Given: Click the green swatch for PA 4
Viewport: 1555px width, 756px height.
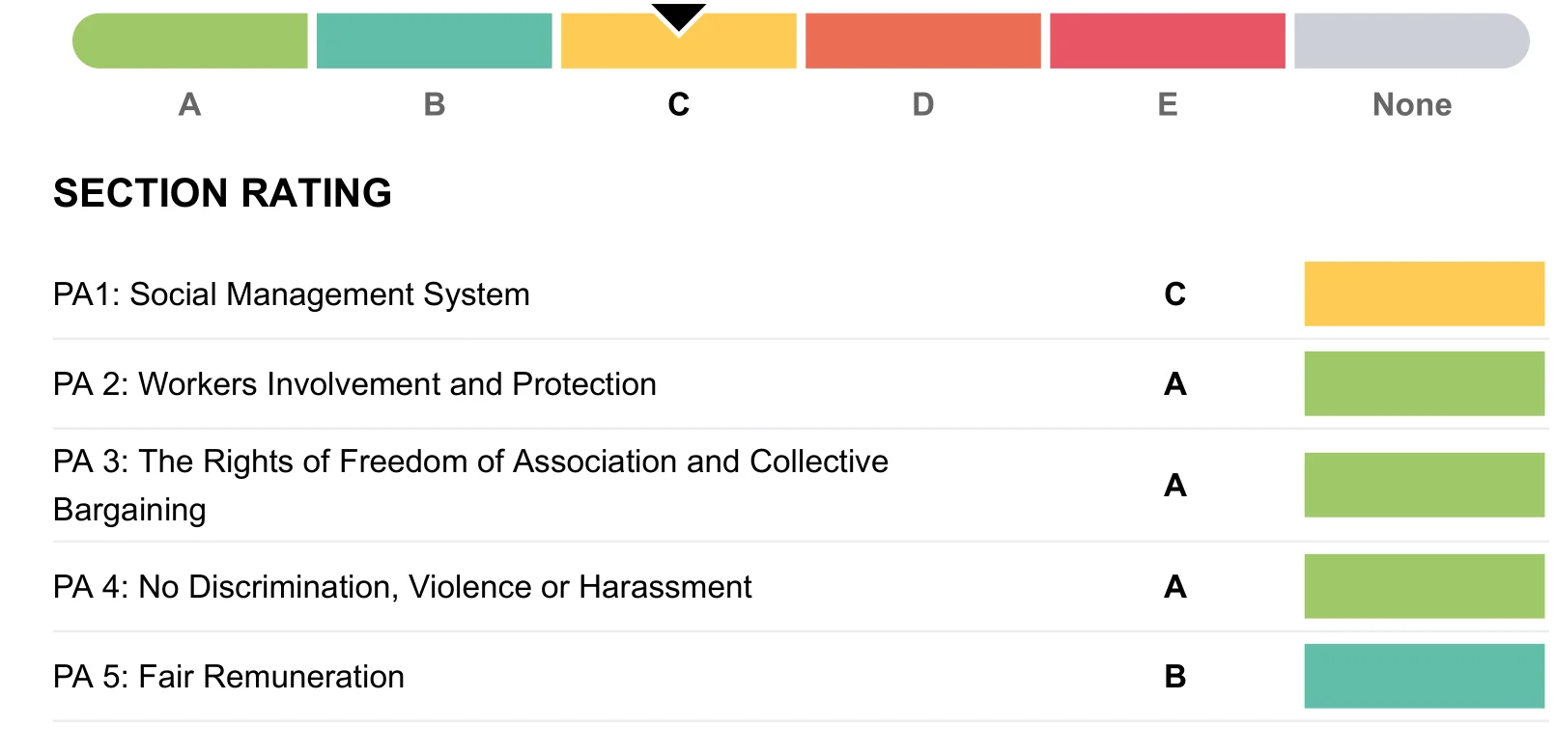Looking at the screenshot, I should coord(1424,586).
